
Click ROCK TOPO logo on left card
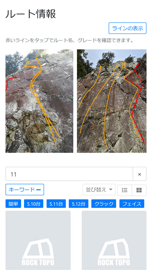(38, 252)
